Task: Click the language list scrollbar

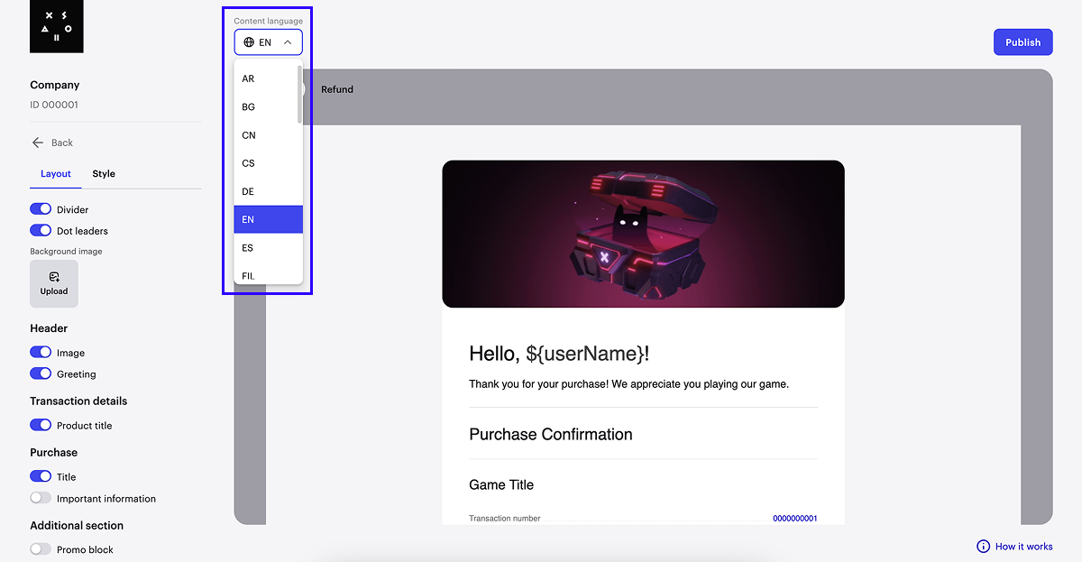Action: click(299, 95)
